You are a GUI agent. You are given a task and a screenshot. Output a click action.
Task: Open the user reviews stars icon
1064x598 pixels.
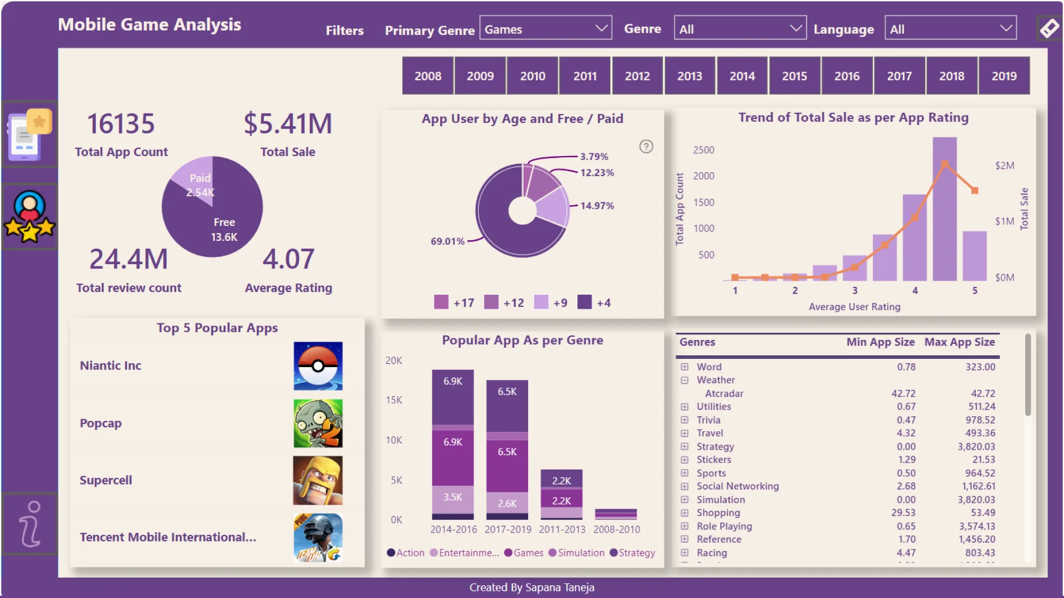tap(29, 216)
